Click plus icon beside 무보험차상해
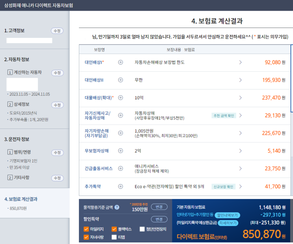This screenshot has height=244, width=293. tap(121, 151)
